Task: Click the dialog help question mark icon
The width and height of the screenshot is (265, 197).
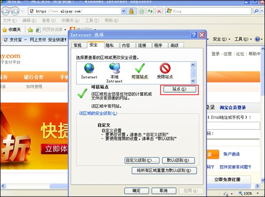Action: point(194,35)
